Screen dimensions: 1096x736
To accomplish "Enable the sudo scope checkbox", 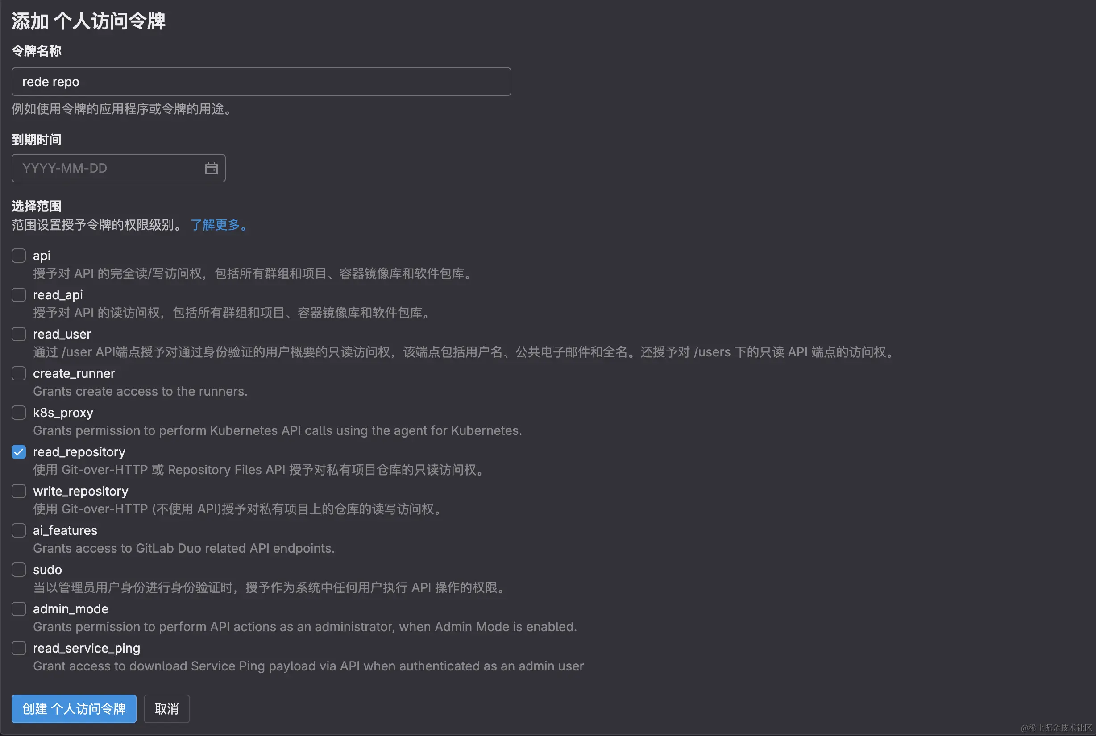I will [x=18, y=569].
